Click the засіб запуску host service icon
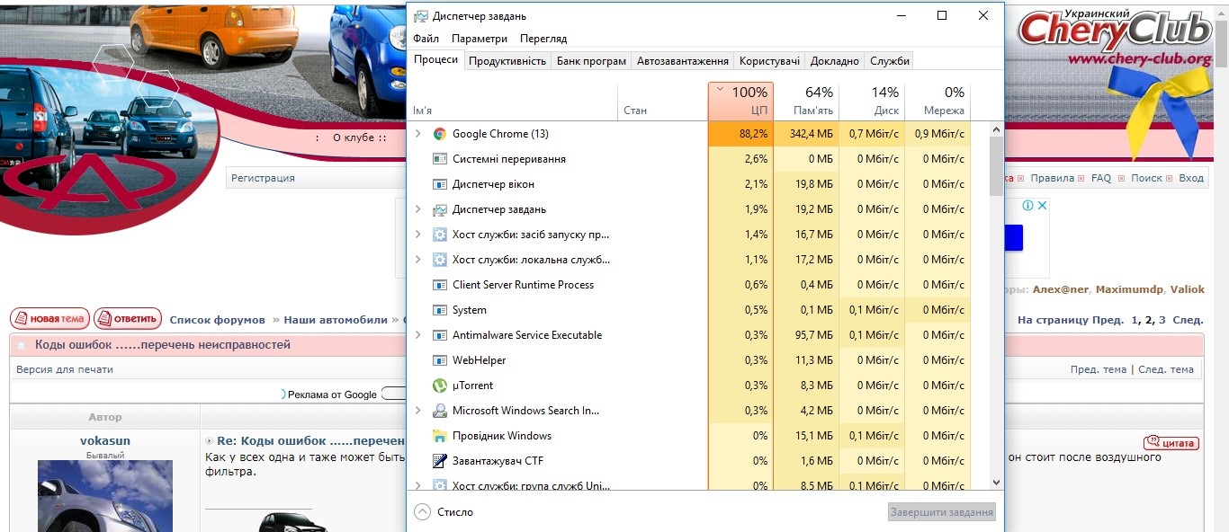This screenshot has width=1229, height=532. [439, 235]
